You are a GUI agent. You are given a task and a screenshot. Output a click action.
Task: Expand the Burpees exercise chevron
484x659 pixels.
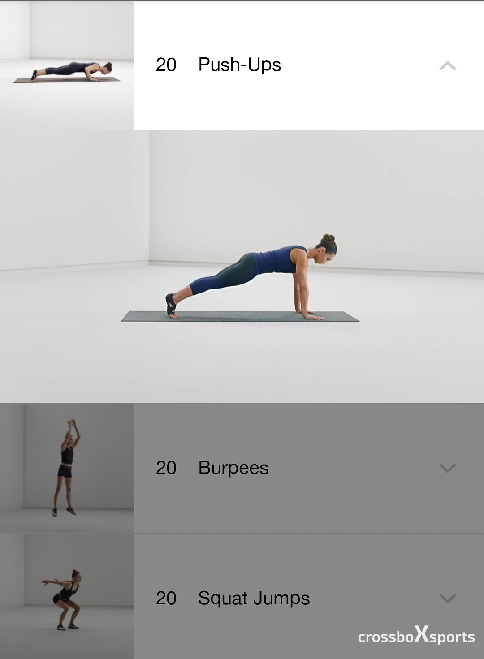(447, 468)
